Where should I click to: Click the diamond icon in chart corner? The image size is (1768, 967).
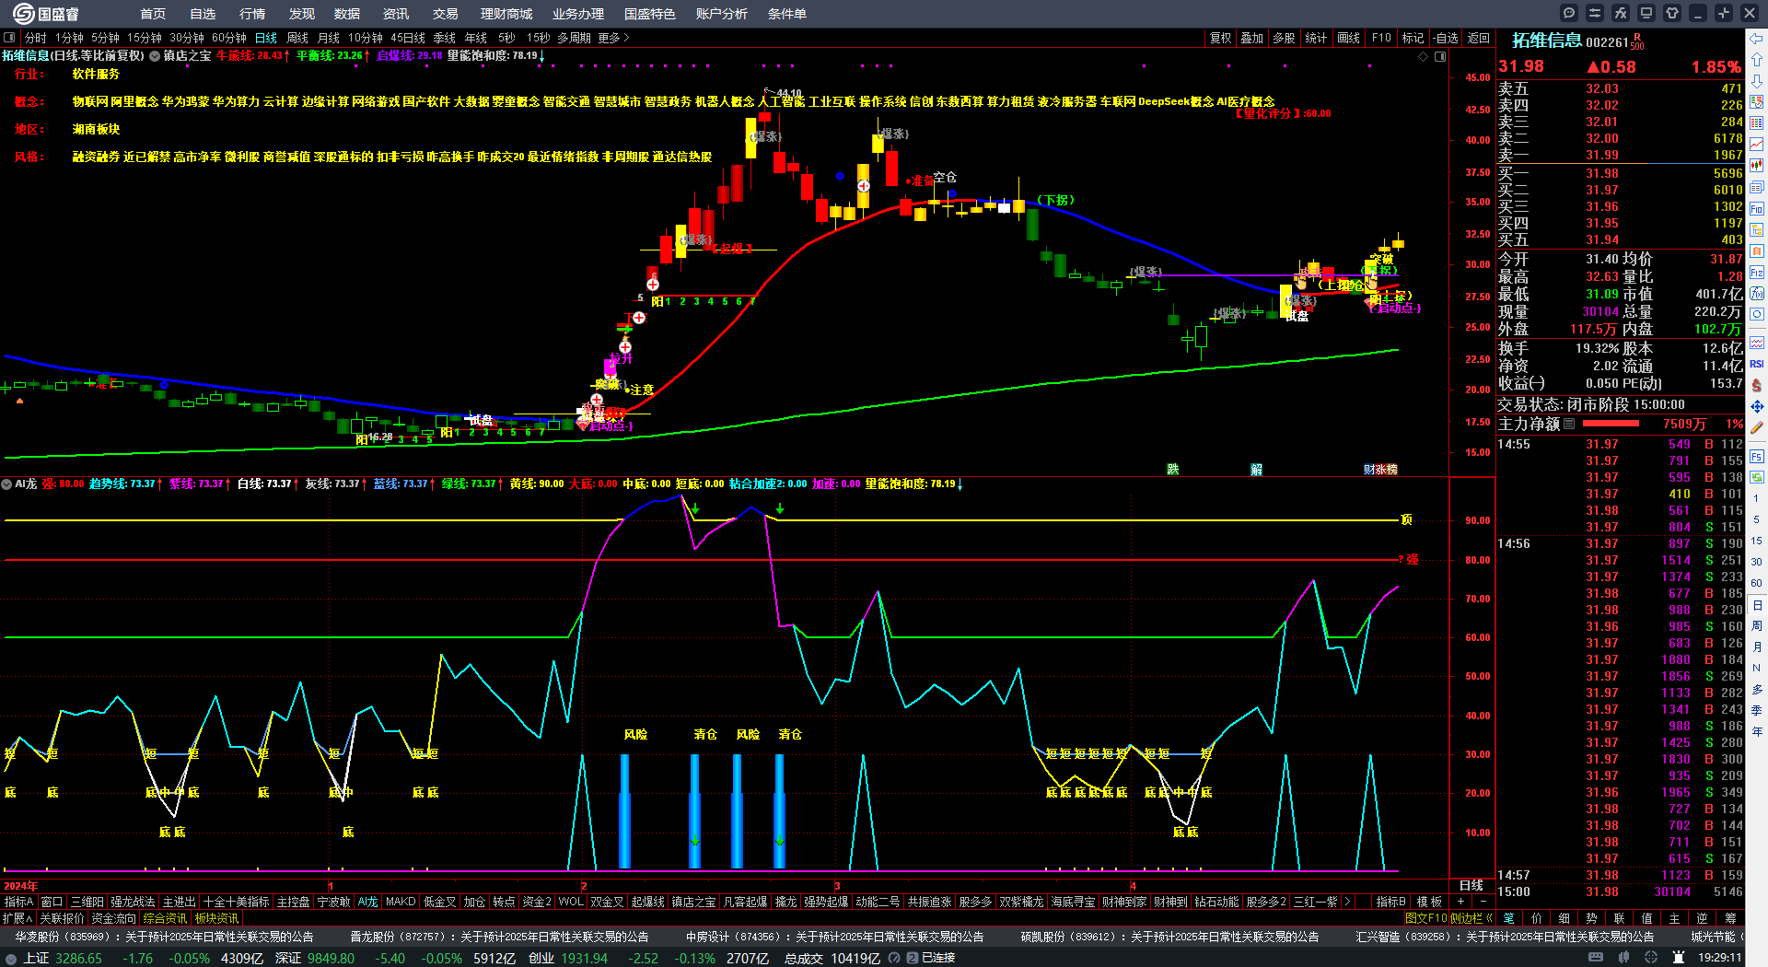[1424, 56]
